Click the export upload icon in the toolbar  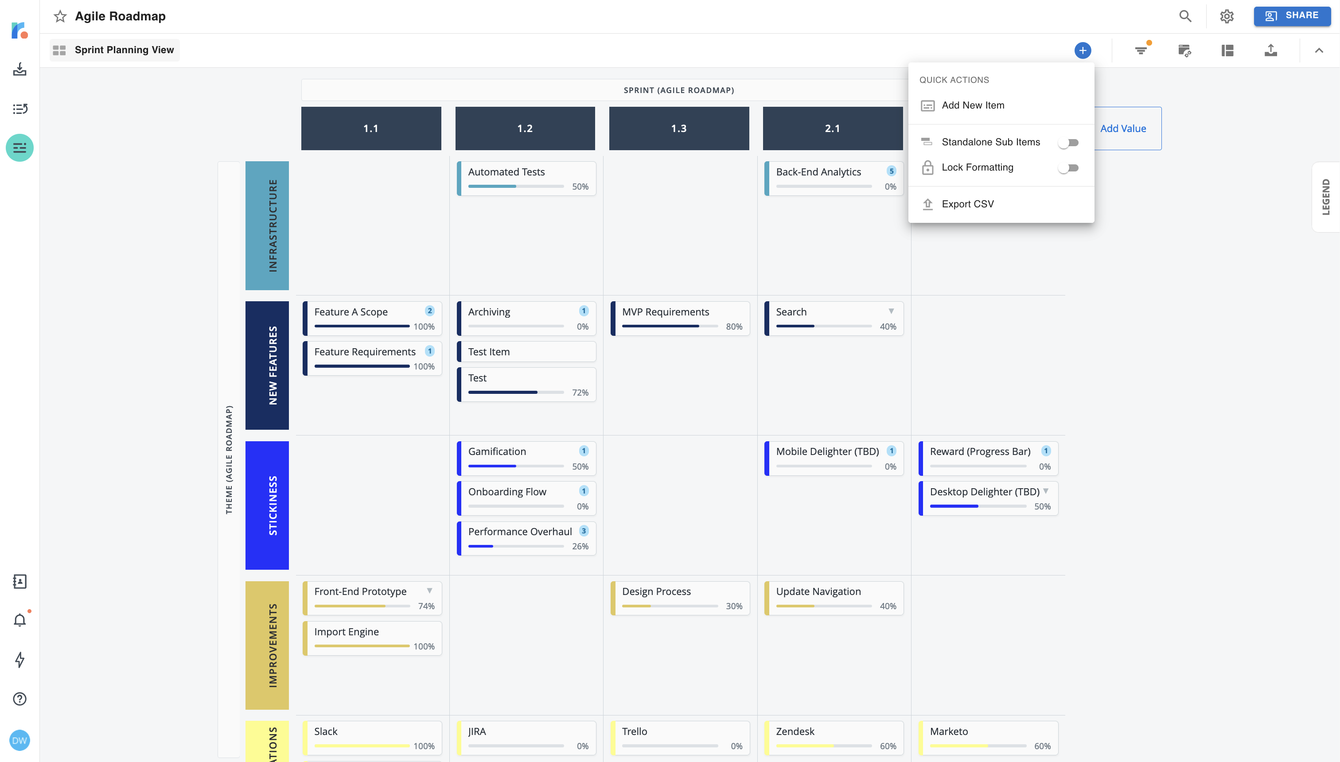pos(1270,50)
